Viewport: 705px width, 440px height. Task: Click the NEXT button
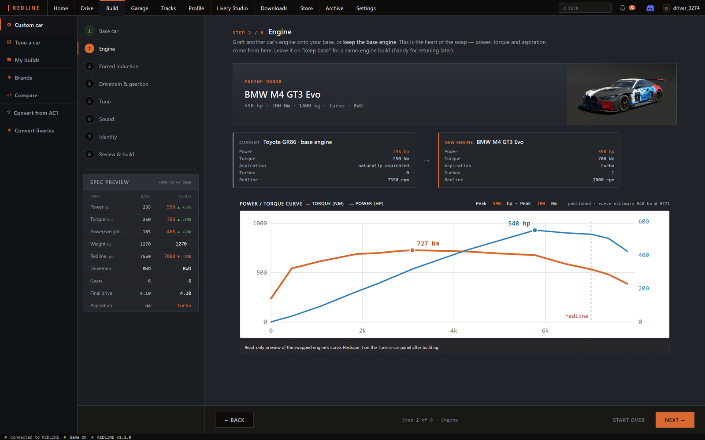(x=675, y=420)
